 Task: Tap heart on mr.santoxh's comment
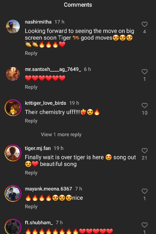point(145,72)
